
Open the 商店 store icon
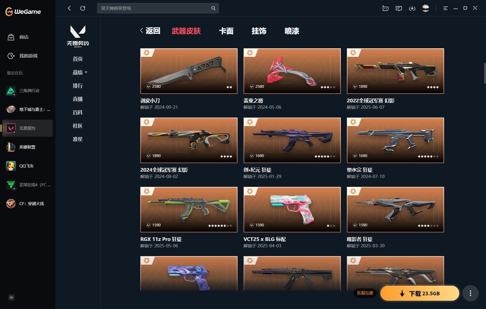click(x=11, y=37)
